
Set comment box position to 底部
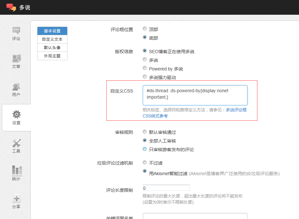coord(145,37)
